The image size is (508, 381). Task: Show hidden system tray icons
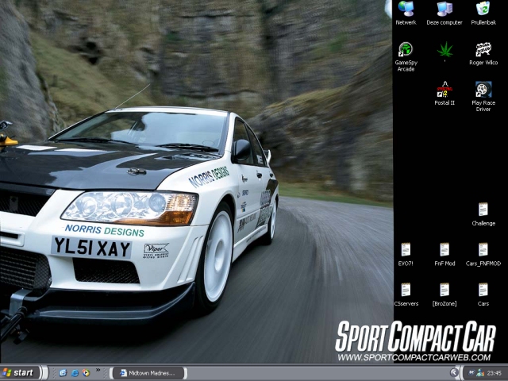pyautogui.click(x=455, y=372)
